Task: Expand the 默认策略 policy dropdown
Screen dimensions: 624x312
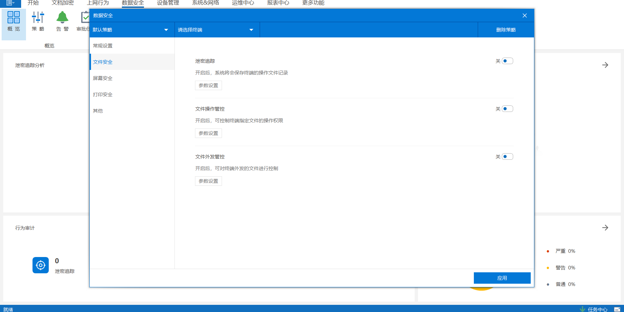Action: [x=132, y=30]
